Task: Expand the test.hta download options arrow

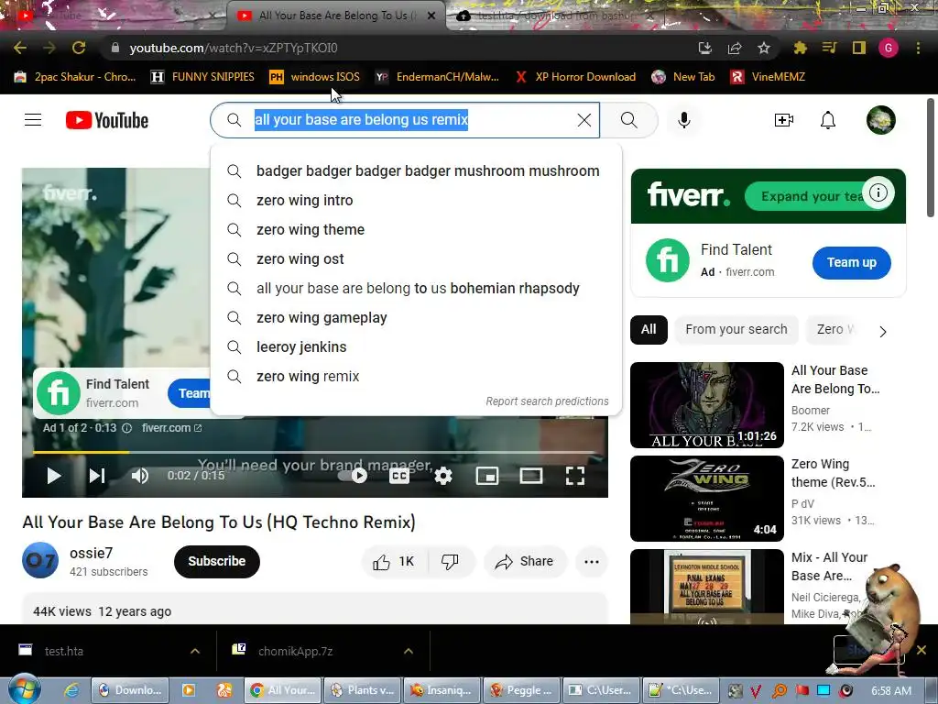Action: [195, 652]
